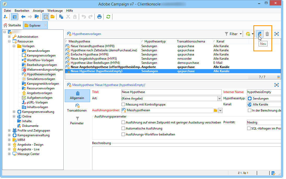
Task: Check Ausführungs-Workflow beibehalten
Action: (x=123, y=134)
